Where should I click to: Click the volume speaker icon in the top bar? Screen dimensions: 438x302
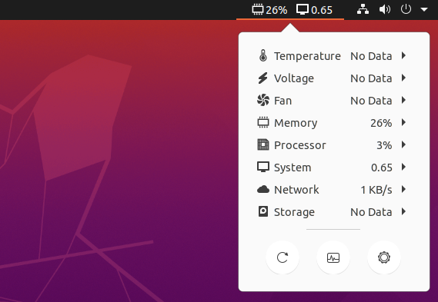pyautogui.click(x=385, y=10)
